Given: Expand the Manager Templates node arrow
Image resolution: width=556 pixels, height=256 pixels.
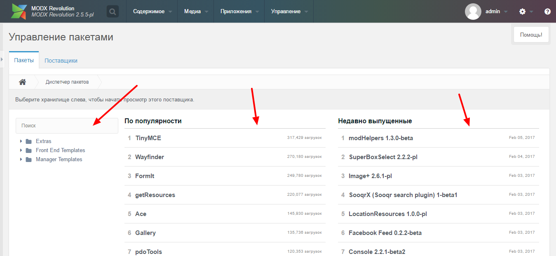Looking at the screenshot, I should [x=21, y=160].
